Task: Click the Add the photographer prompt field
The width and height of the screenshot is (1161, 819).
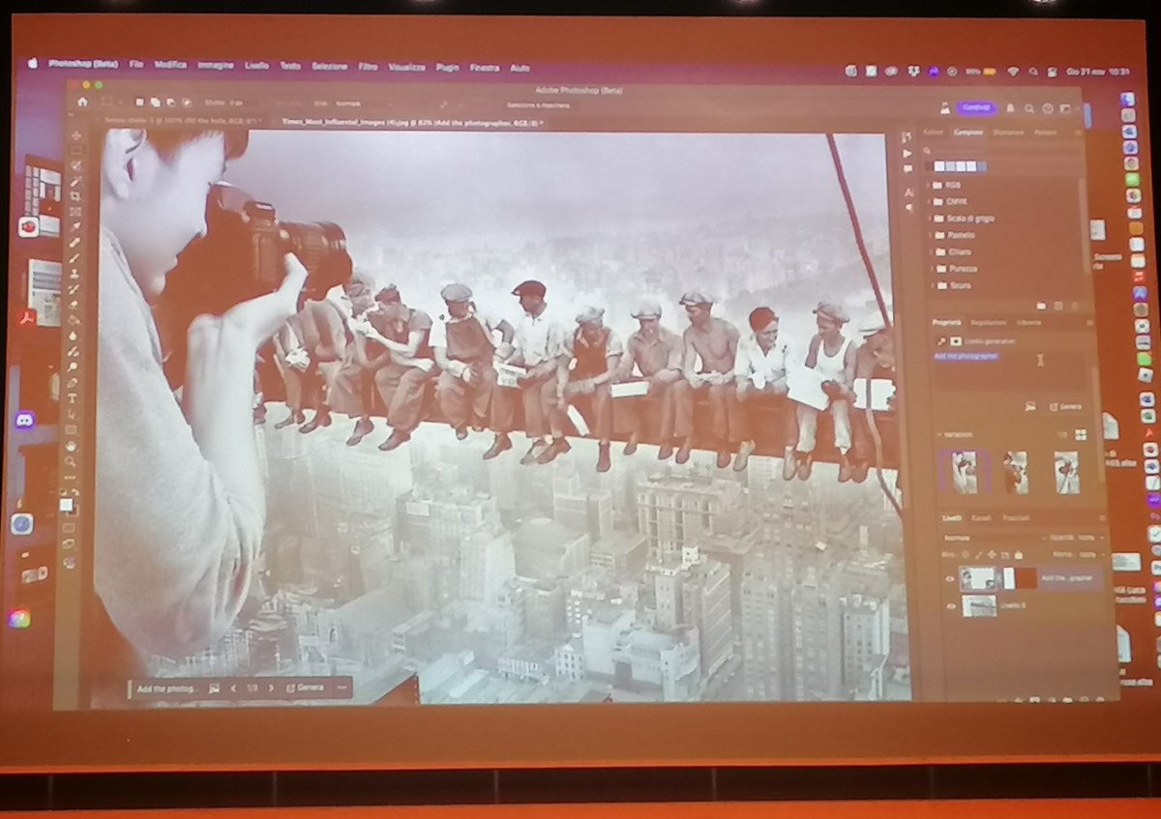Action: tap(1008, 371)
